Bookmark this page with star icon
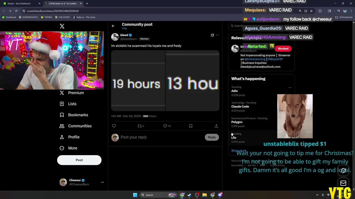The height and width of the screenshot is (199, 355). pos(311,11)
